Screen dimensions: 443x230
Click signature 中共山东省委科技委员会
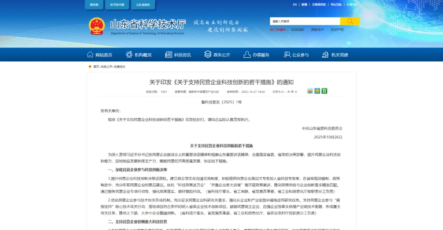[x=322, y=128]
